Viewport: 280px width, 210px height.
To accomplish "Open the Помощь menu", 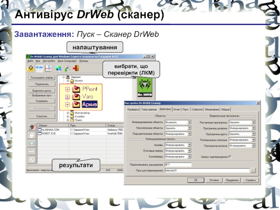I will [x=84, y=61].
